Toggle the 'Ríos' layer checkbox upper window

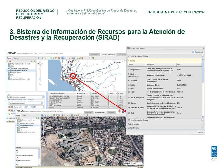pos(11,75)
